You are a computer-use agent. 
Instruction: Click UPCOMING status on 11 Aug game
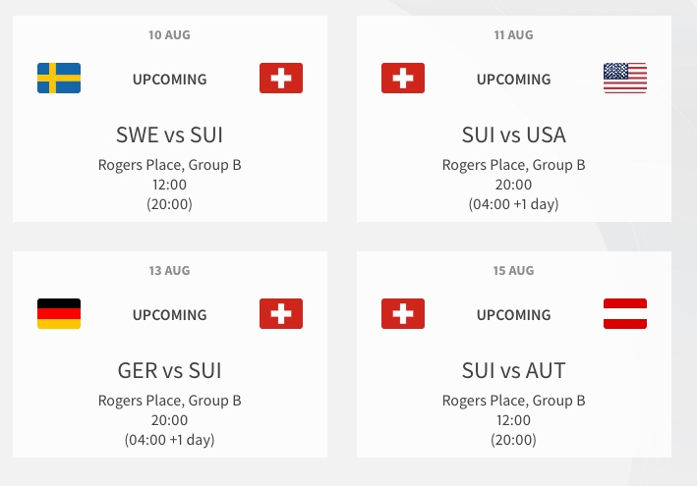coord(514,80)
